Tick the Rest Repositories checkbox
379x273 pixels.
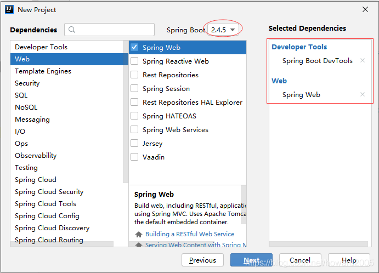pyautogui.click(x=134, y=75)
